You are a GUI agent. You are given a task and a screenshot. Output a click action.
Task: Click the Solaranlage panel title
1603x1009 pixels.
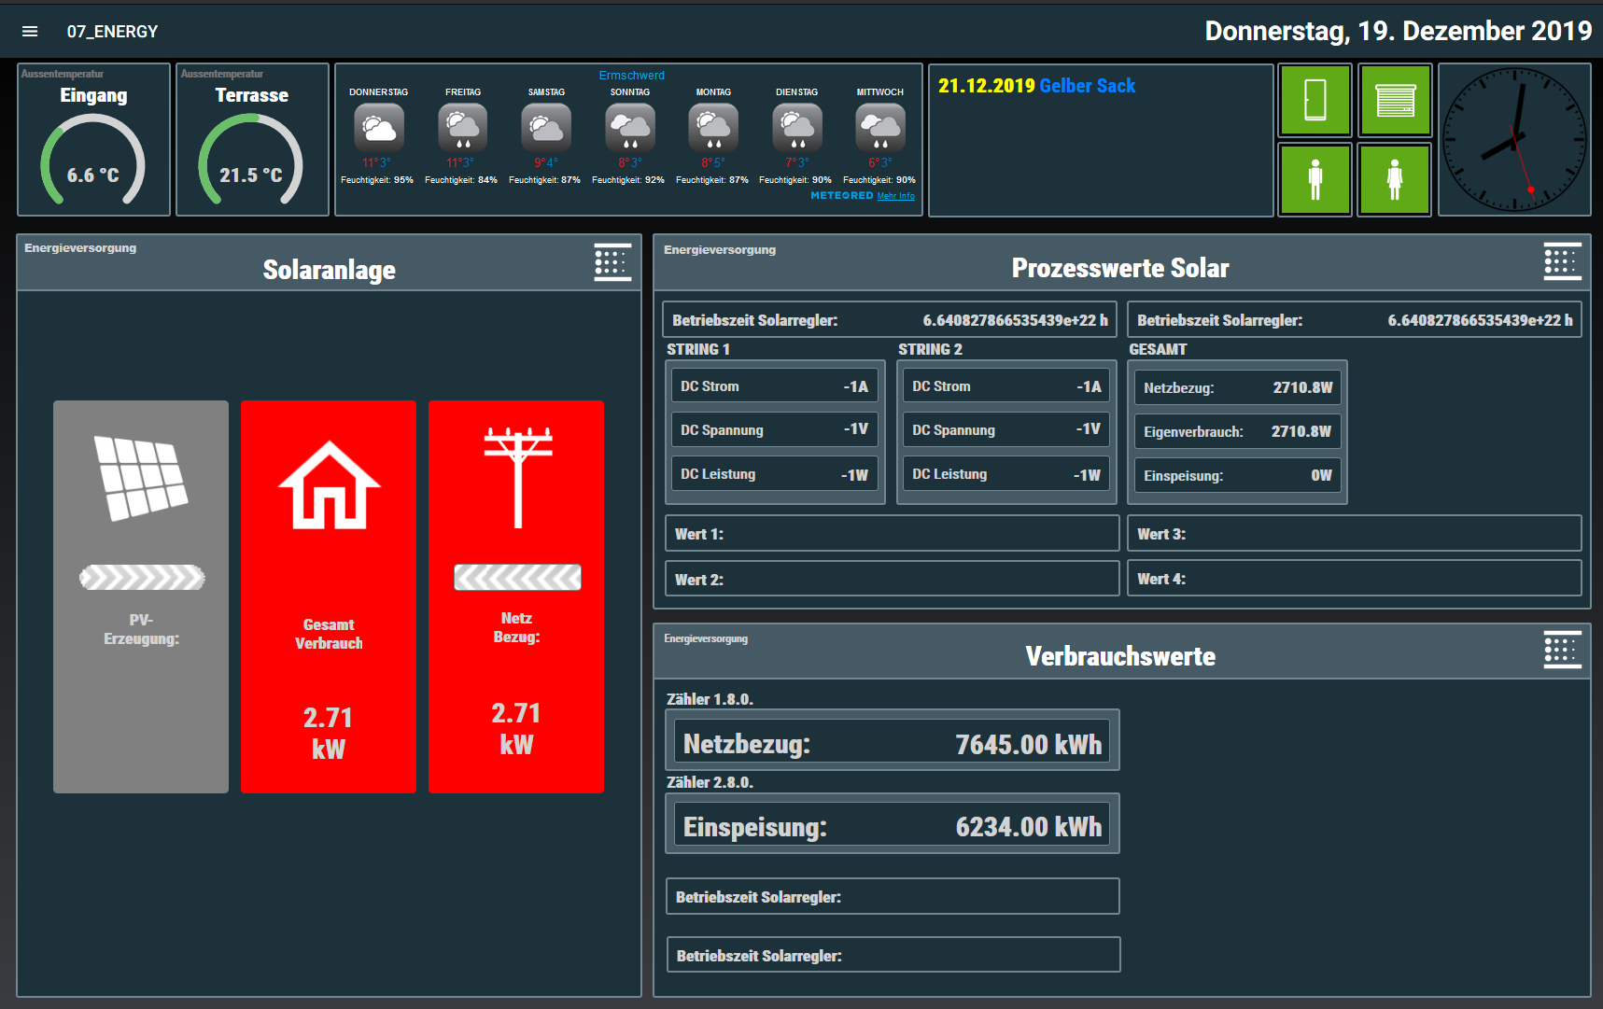coord(329,270)
